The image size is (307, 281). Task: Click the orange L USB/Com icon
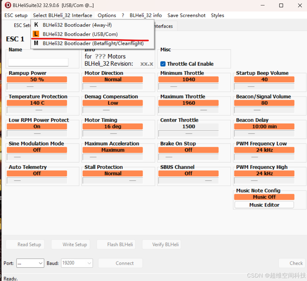coord(36,34)
